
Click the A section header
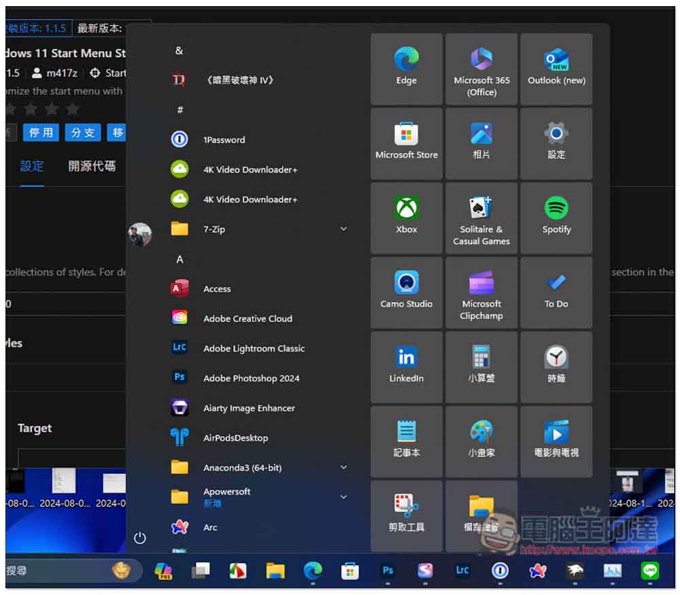(180, 259)
